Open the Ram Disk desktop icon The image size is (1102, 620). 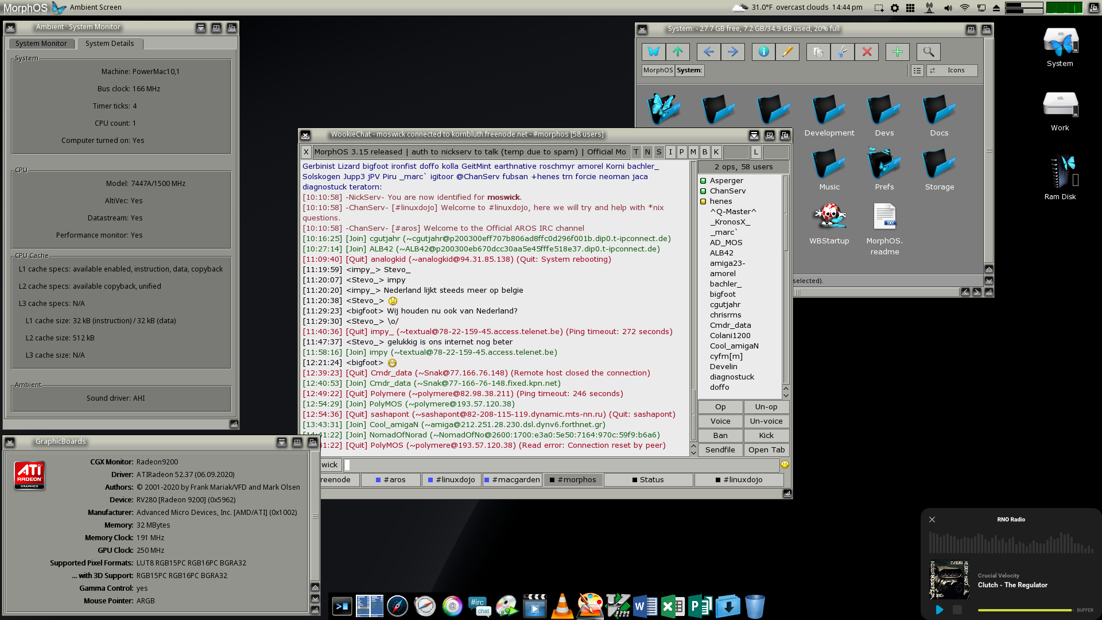point(1060,178)
